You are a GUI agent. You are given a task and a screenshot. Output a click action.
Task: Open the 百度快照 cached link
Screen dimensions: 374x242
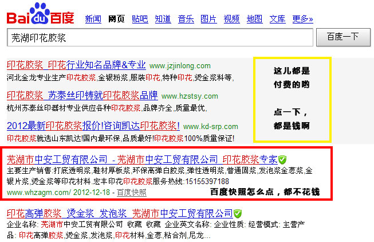pyautogui.click(x=132, y=192)
